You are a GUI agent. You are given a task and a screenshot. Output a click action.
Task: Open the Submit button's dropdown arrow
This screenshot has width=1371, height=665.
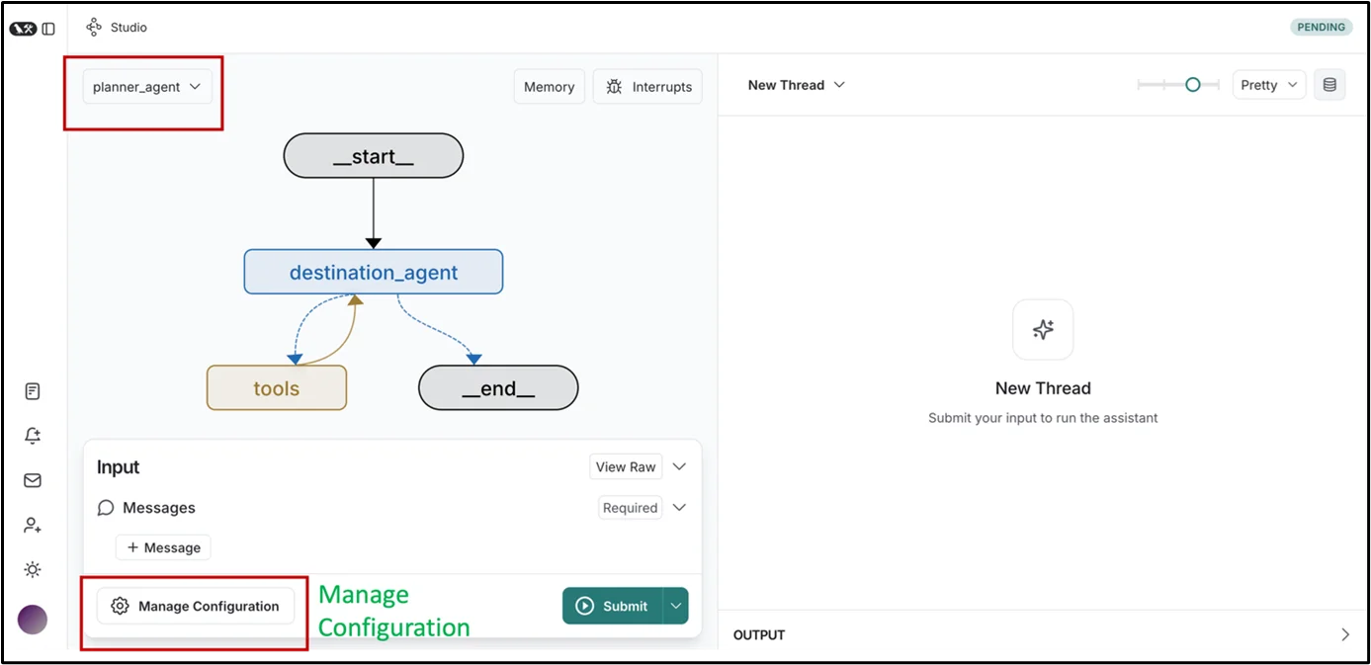coord(676,606)
